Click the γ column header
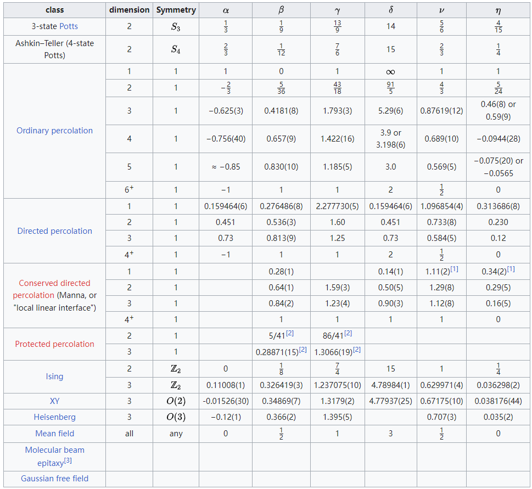The image size is (532, 489). tap(337, 10)
